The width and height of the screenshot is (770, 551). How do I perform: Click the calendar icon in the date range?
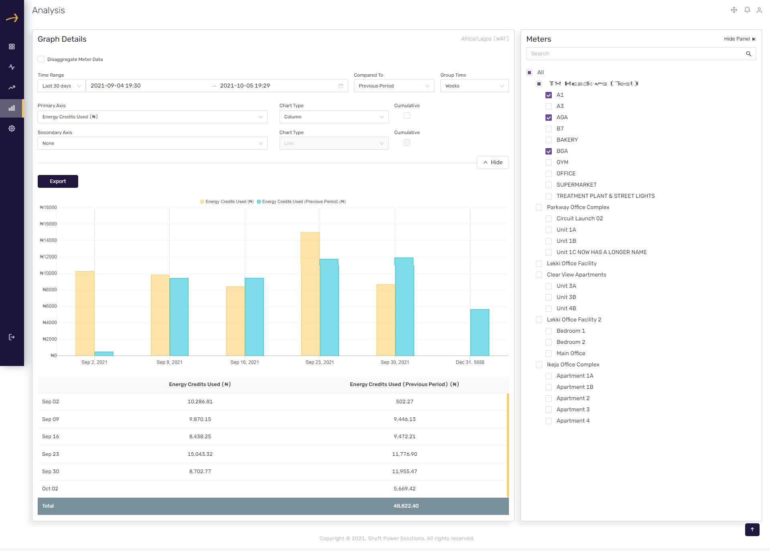point(341,86)
